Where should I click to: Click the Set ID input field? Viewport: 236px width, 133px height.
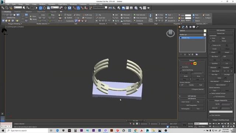tap(225, 104)
